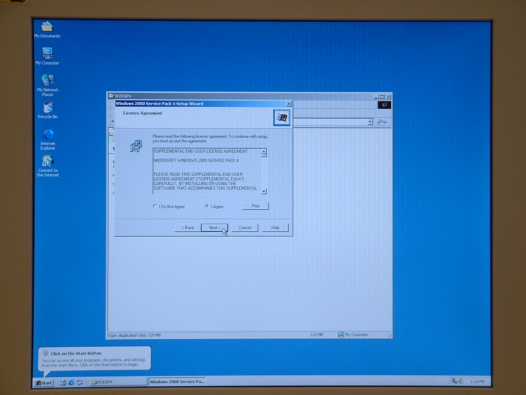Click the volume speaker tray icon
The width and height of the screenshot is (526, 395).
461,381
